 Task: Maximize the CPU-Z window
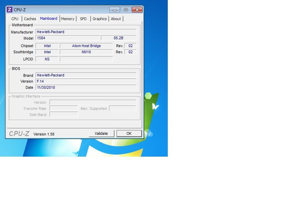(x=126, y=10)
